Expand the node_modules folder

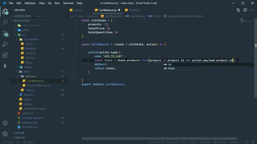pos(31,26)
